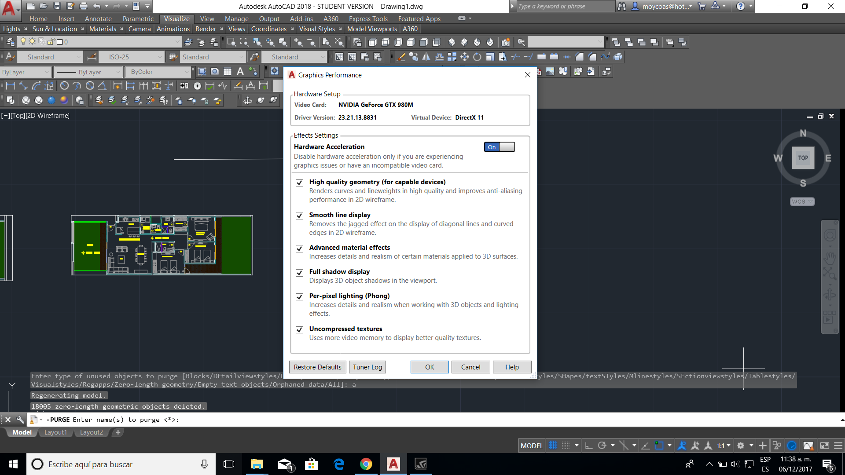Image resolution: width=845 pixels, height=475 pixels.
Task: Click the Isolate Objects status bar icon
Action: tap(776, 445)
